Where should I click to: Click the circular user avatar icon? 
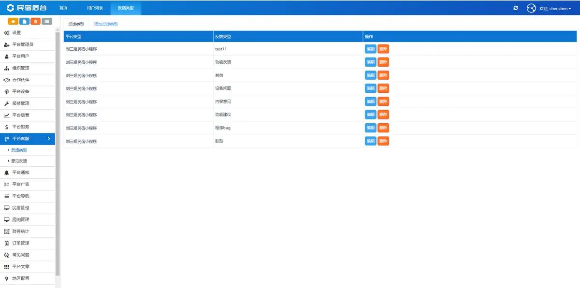531,8
